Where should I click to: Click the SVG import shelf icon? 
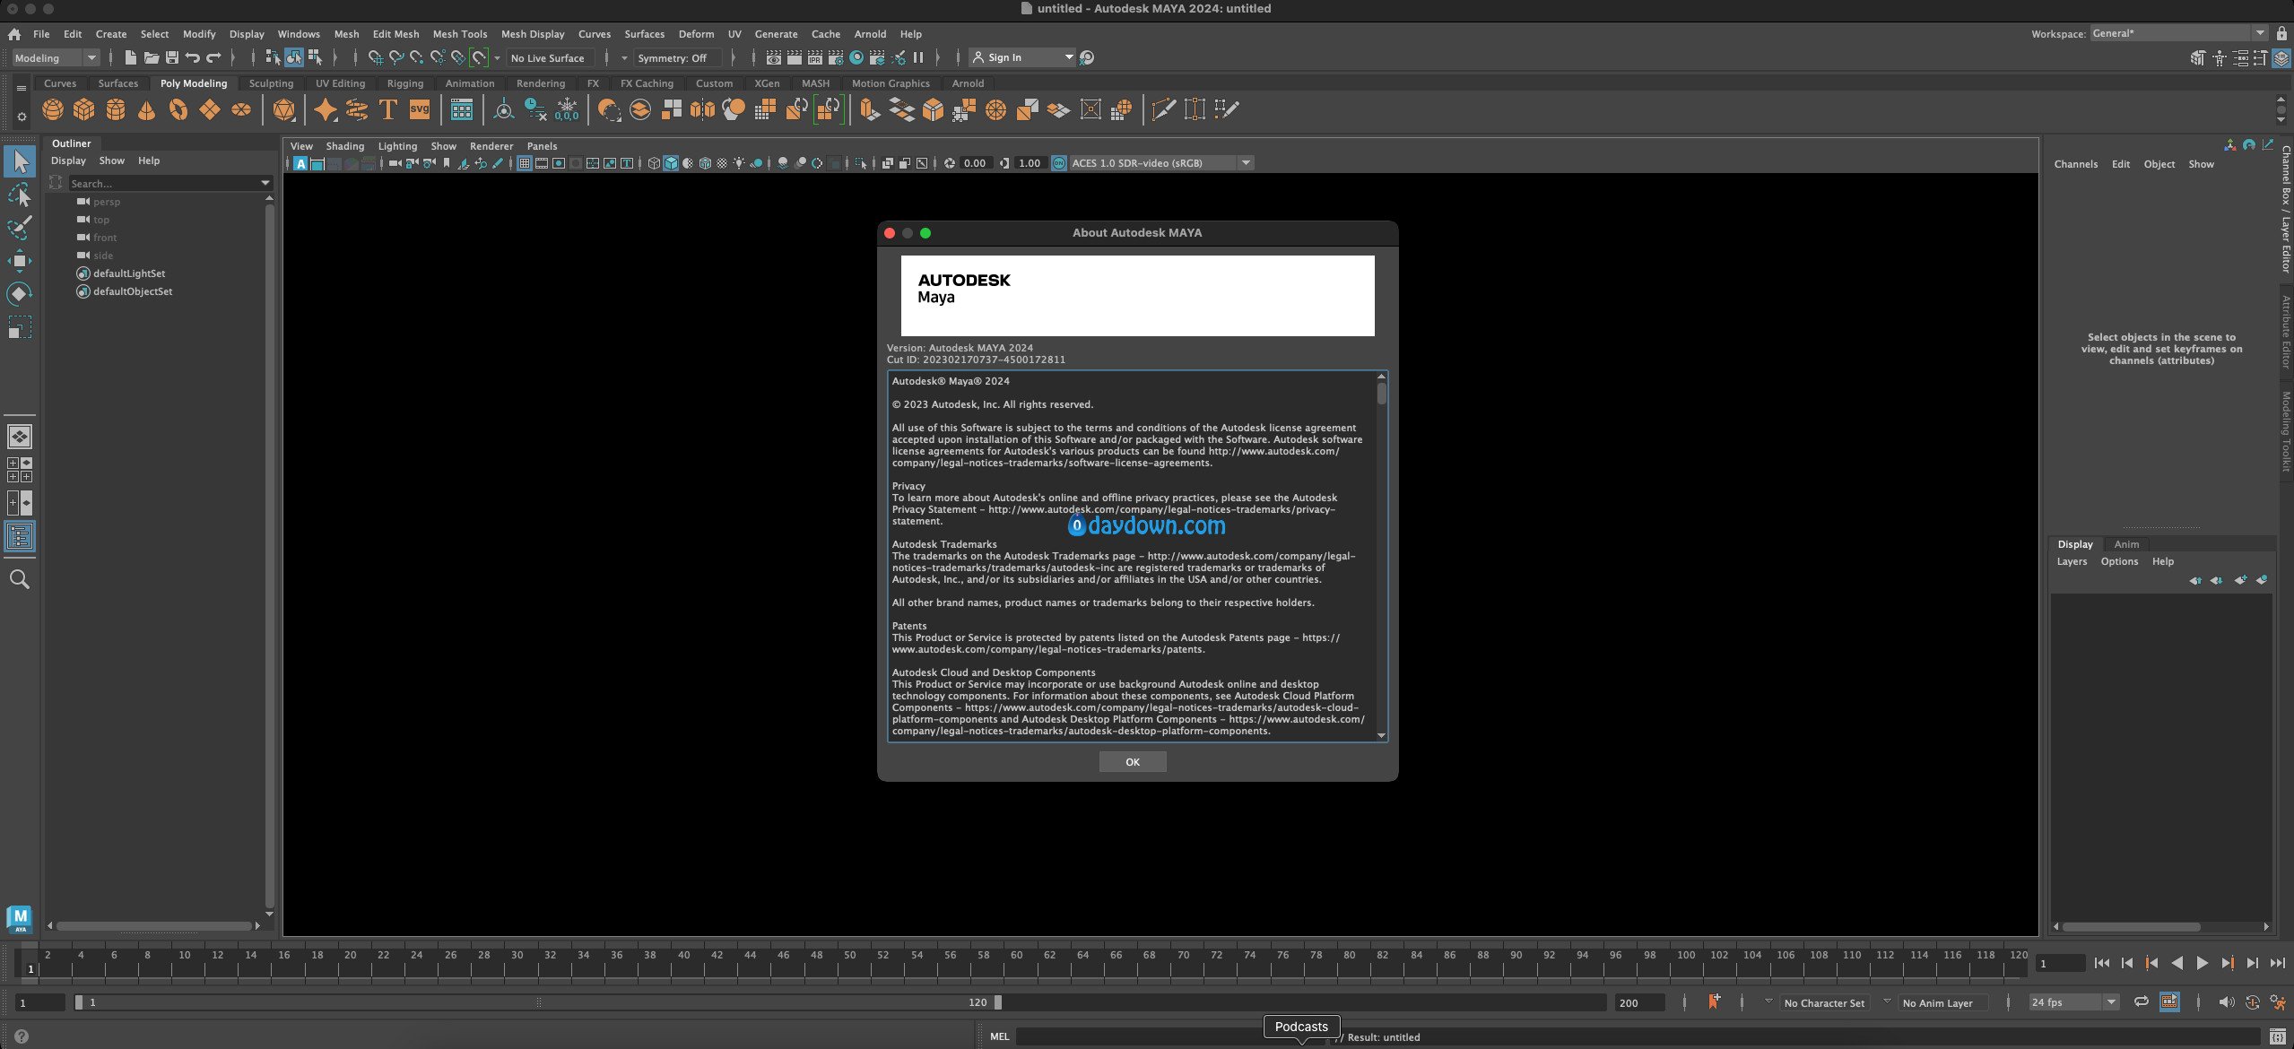420,109
